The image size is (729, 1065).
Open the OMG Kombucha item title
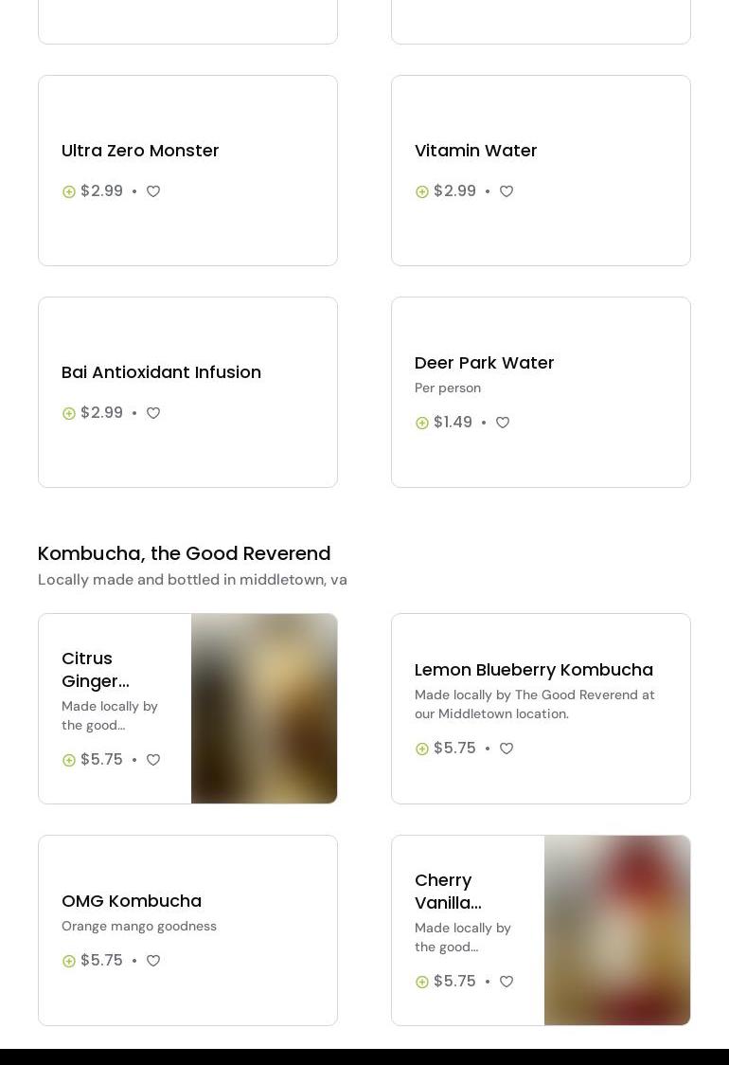click(132, 901)
